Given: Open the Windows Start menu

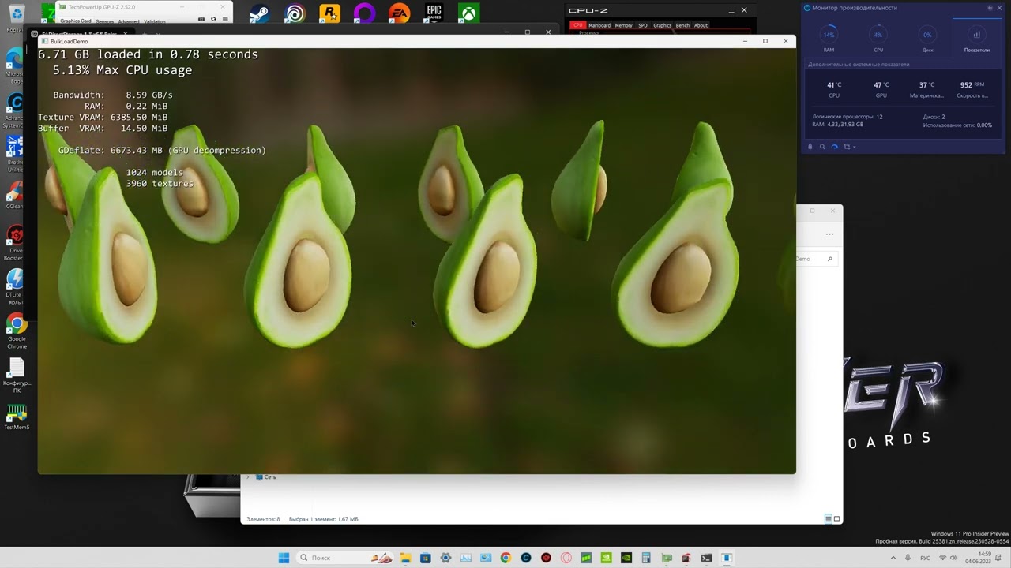Looking at the screenshot, I should [x=284, y=558].
